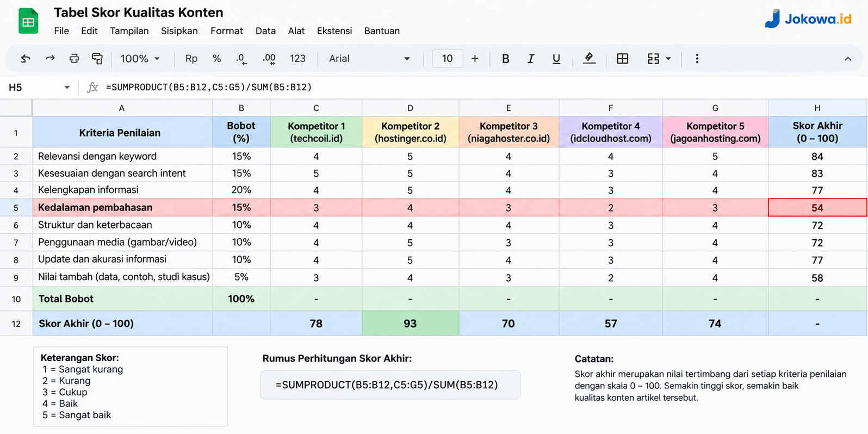
Task: Open the Bantuan menu
Action: click(x=382, y=31)
